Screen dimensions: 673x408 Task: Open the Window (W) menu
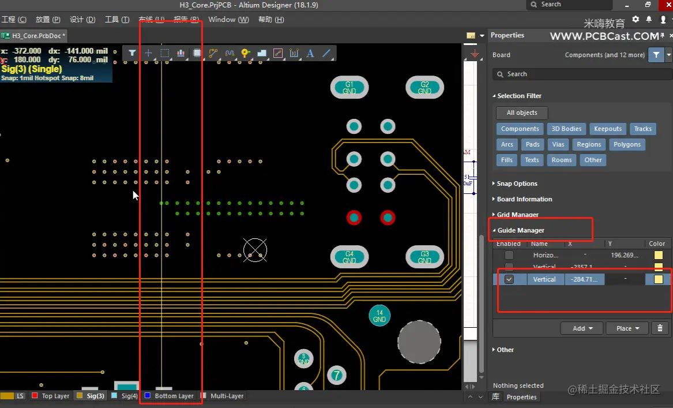tap(228, 20)
